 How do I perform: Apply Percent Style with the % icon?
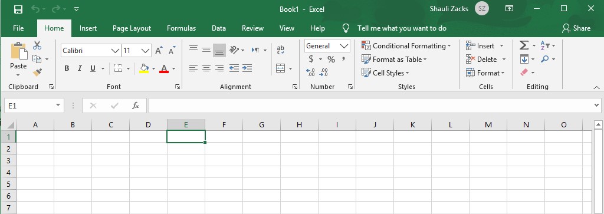coord(331,60)
